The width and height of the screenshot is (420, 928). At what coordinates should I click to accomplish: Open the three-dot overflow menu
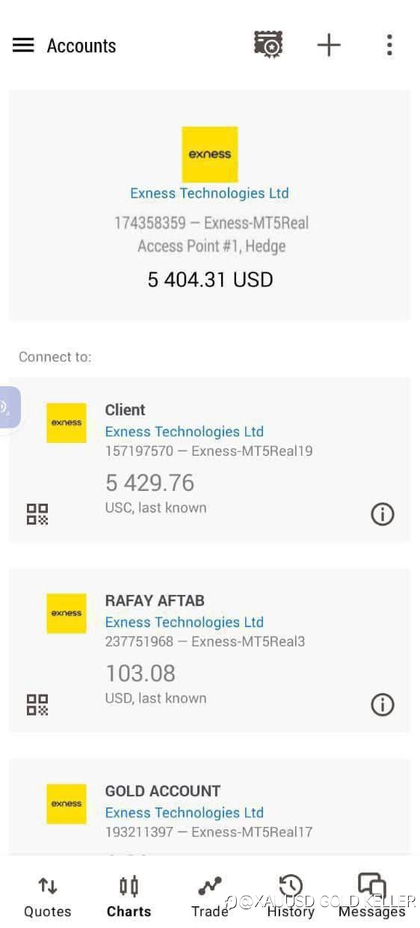[x=389, y=45]
